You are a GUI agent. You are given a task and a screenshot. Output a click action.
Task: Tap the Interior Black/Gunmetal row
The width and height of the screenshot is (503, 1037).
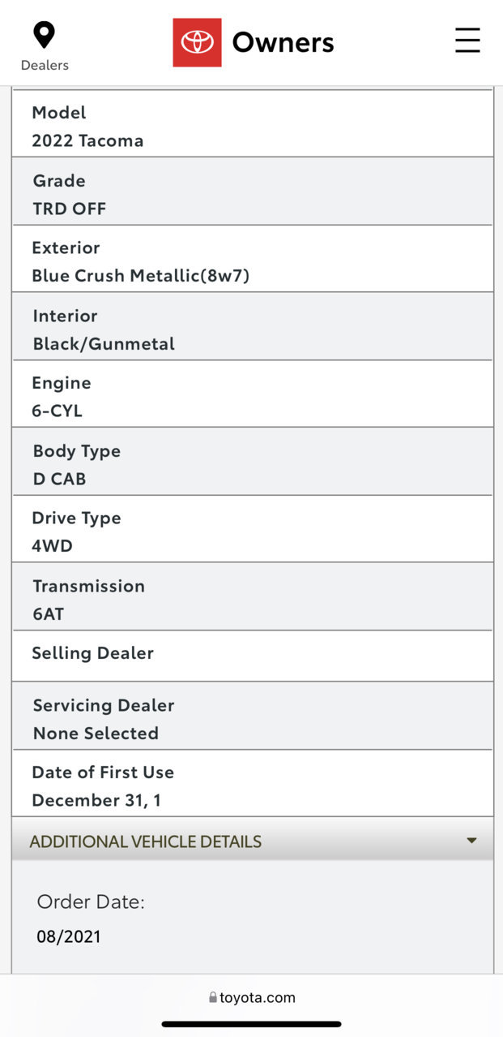tap(253, 326)
